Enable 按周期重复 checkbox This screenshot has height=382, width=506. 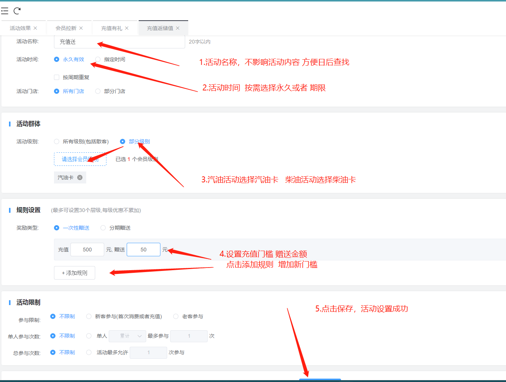point(57,77)
